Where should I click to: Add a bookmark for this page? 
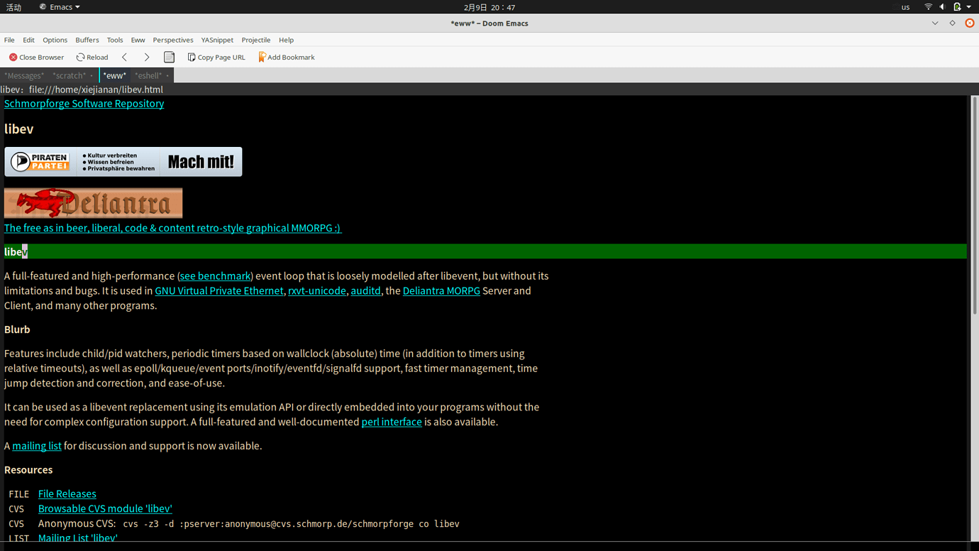click(287, 58)
